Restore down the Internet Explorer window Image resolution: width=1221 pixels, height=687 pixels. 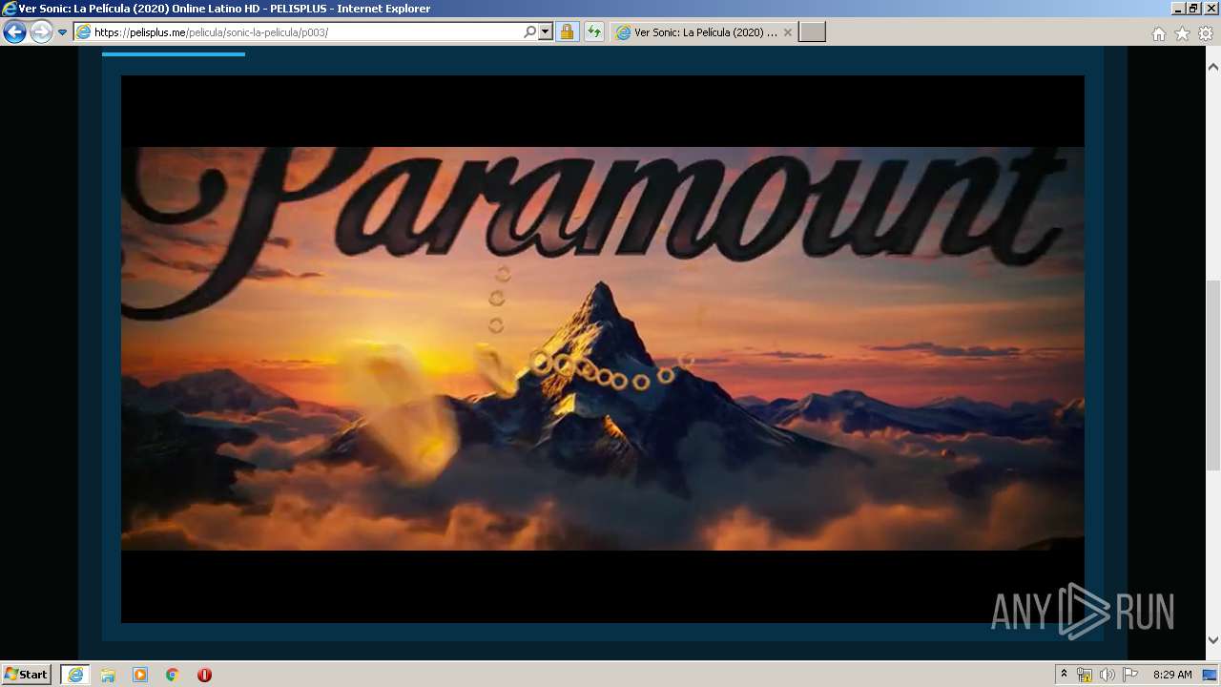(1193, 8)
